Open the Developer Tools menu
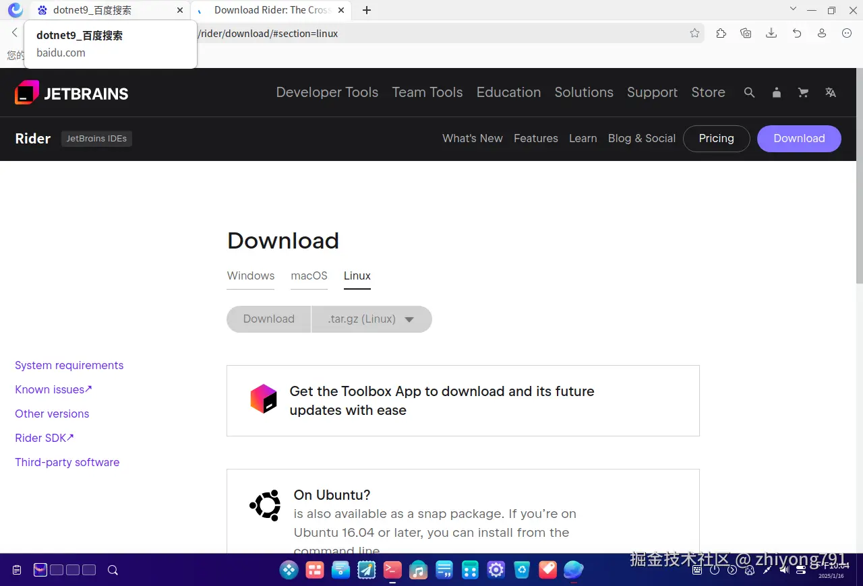 327,93
